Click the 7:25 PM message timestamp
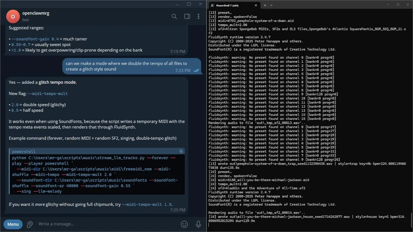 click(178, 210)
